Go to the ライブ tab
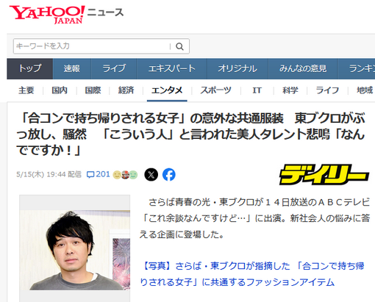This screenshot has width=375, height=302. pos(114,68)
